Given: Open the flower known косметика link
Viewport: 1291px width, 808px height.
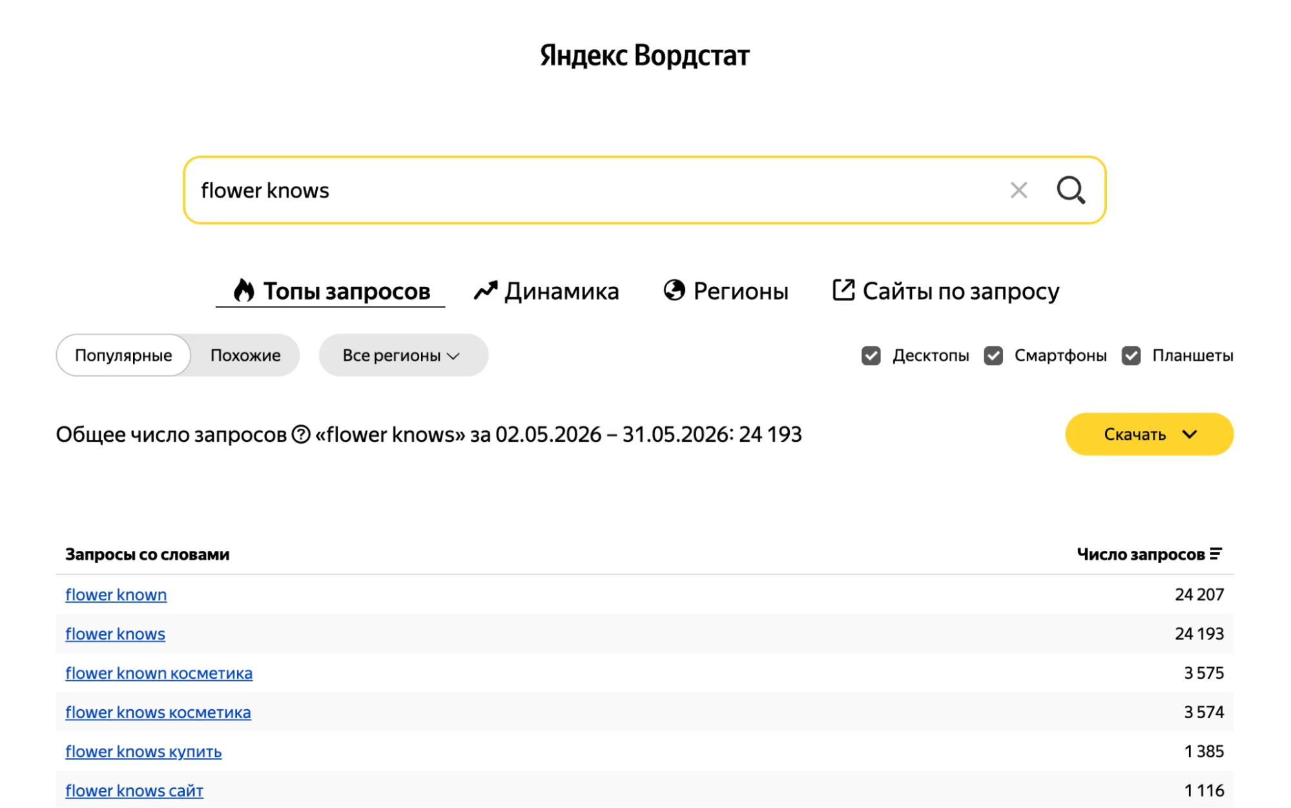Looking at the screenshot, I should [x=159, y=674].
